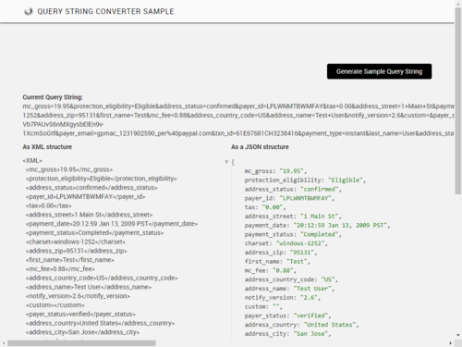Click the query string line starting 1XcmSoGtf&payer_email
Viewport: 462px width, 347px height.
coord(238,133)
